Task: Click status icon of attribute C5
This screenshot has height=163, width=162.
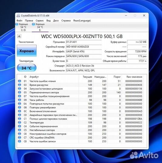Action: point(19,130)
